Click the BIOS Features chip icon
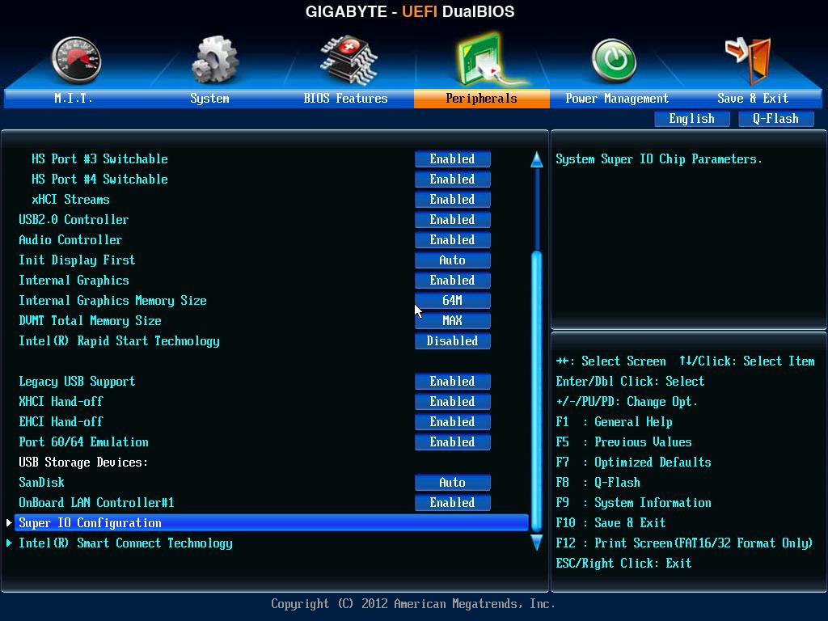Screen dimensions: 828x621 click(x=349, y=60)
